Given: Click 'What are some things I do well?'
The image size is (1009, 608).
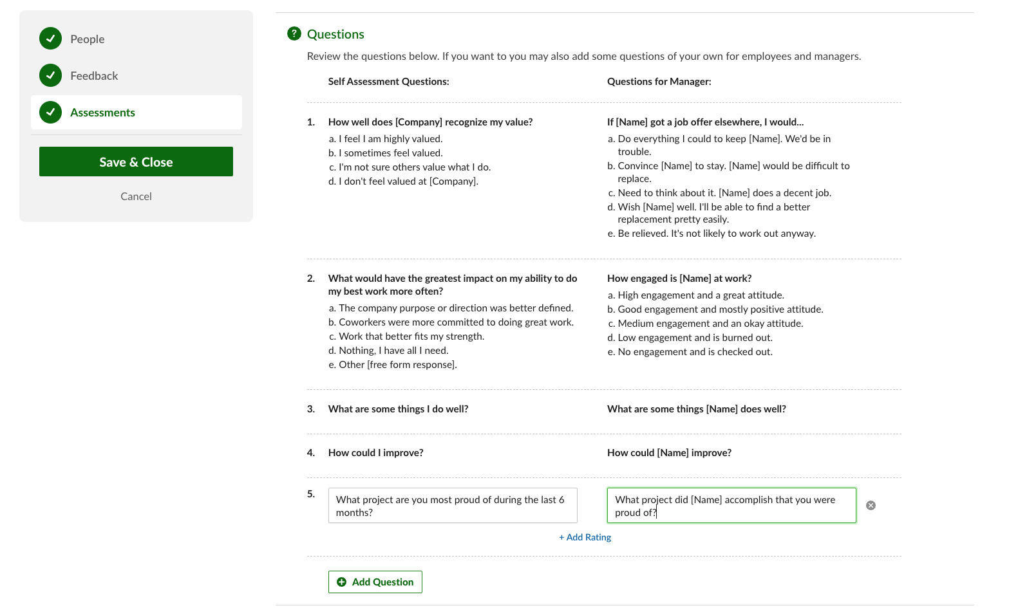Looking at the screenshot, I should (x=398, y=409).
